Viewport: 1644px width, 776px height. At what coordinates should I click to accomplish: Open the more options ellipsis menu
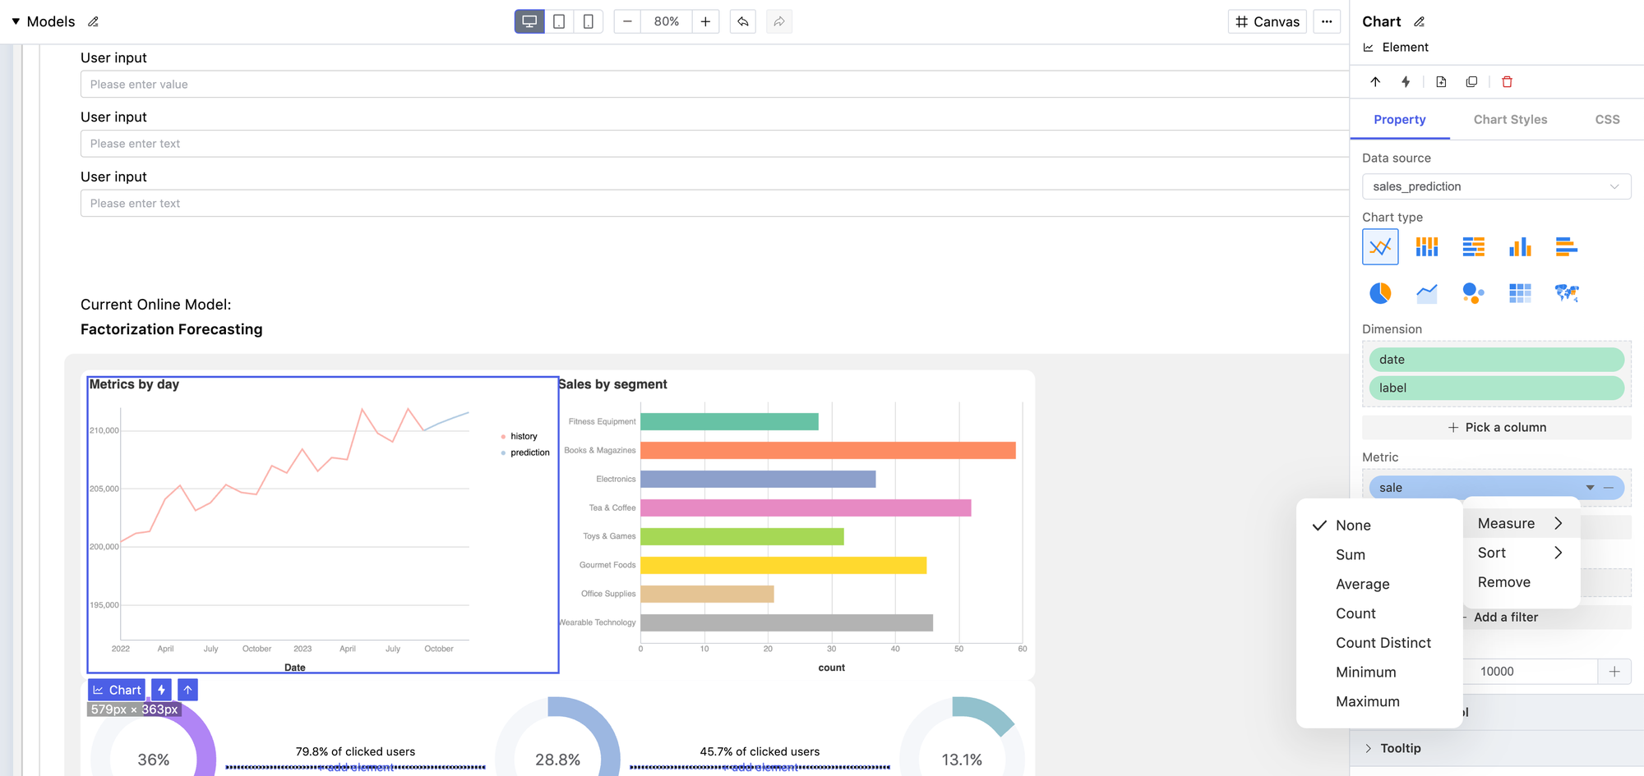coord(1327,22)
